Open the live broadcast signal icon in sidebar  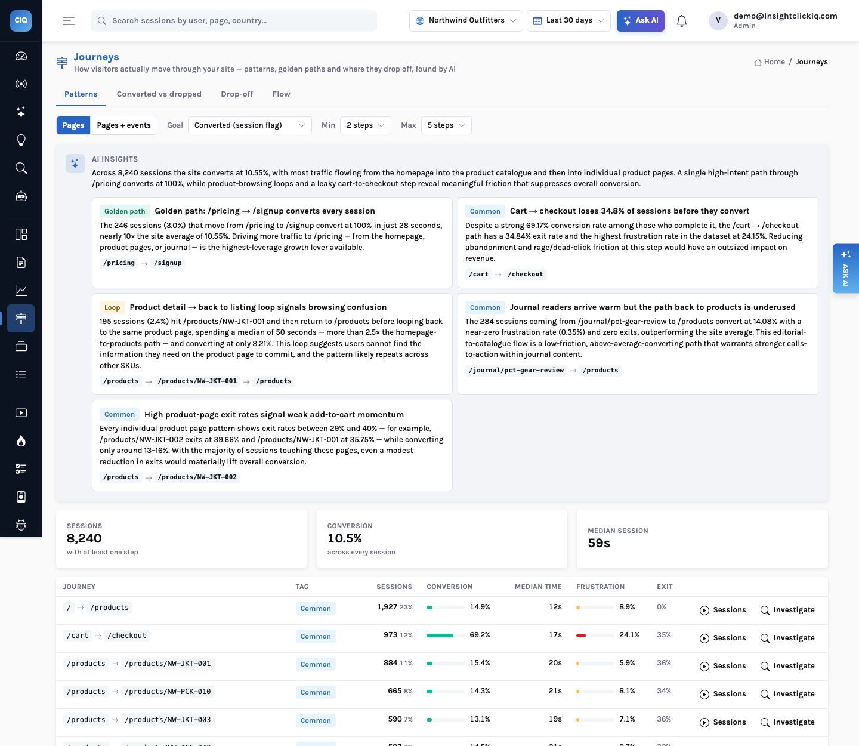[21, 84]
